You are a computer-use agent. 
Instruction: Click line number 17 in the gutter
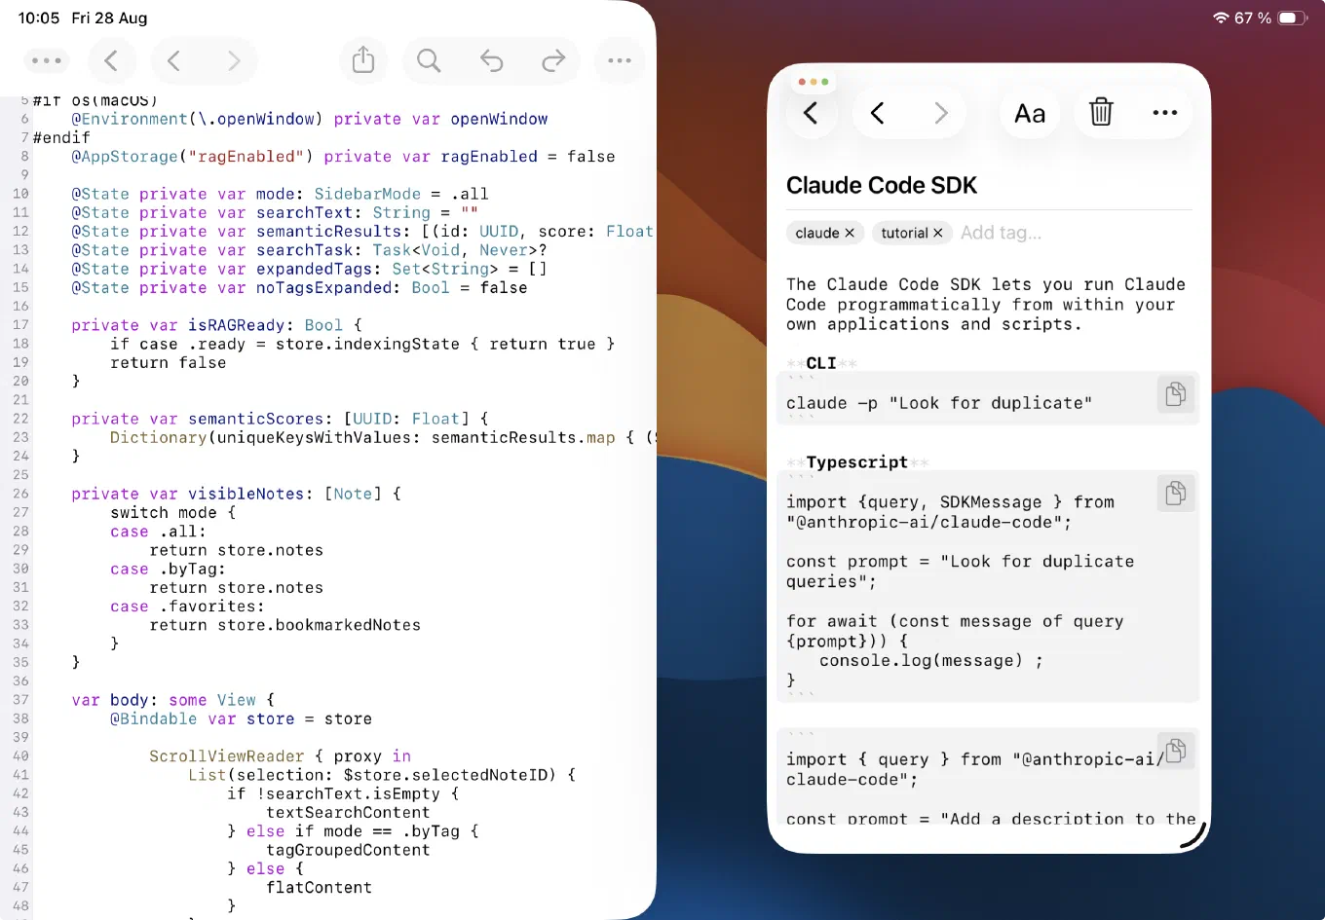[20, 325]
